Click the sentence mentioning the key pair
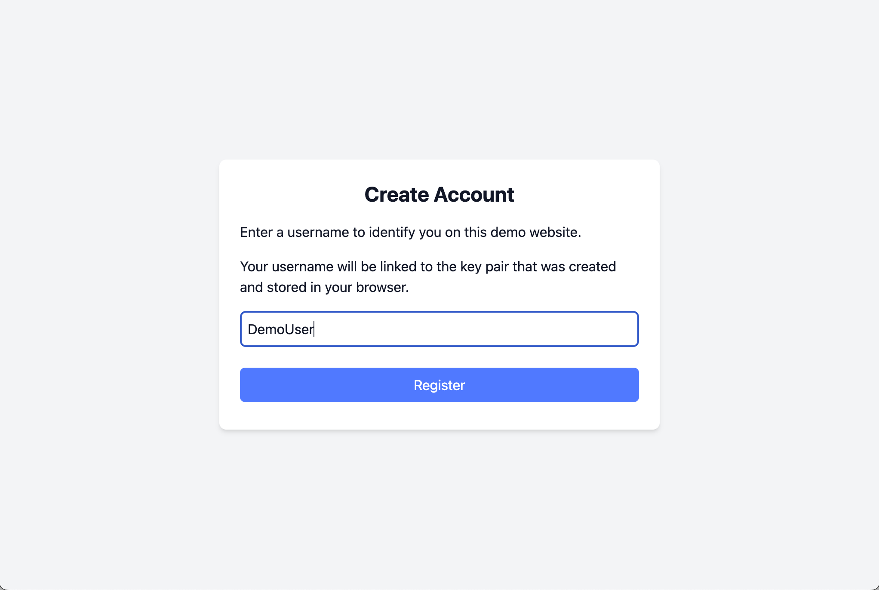 pos(427,266)
